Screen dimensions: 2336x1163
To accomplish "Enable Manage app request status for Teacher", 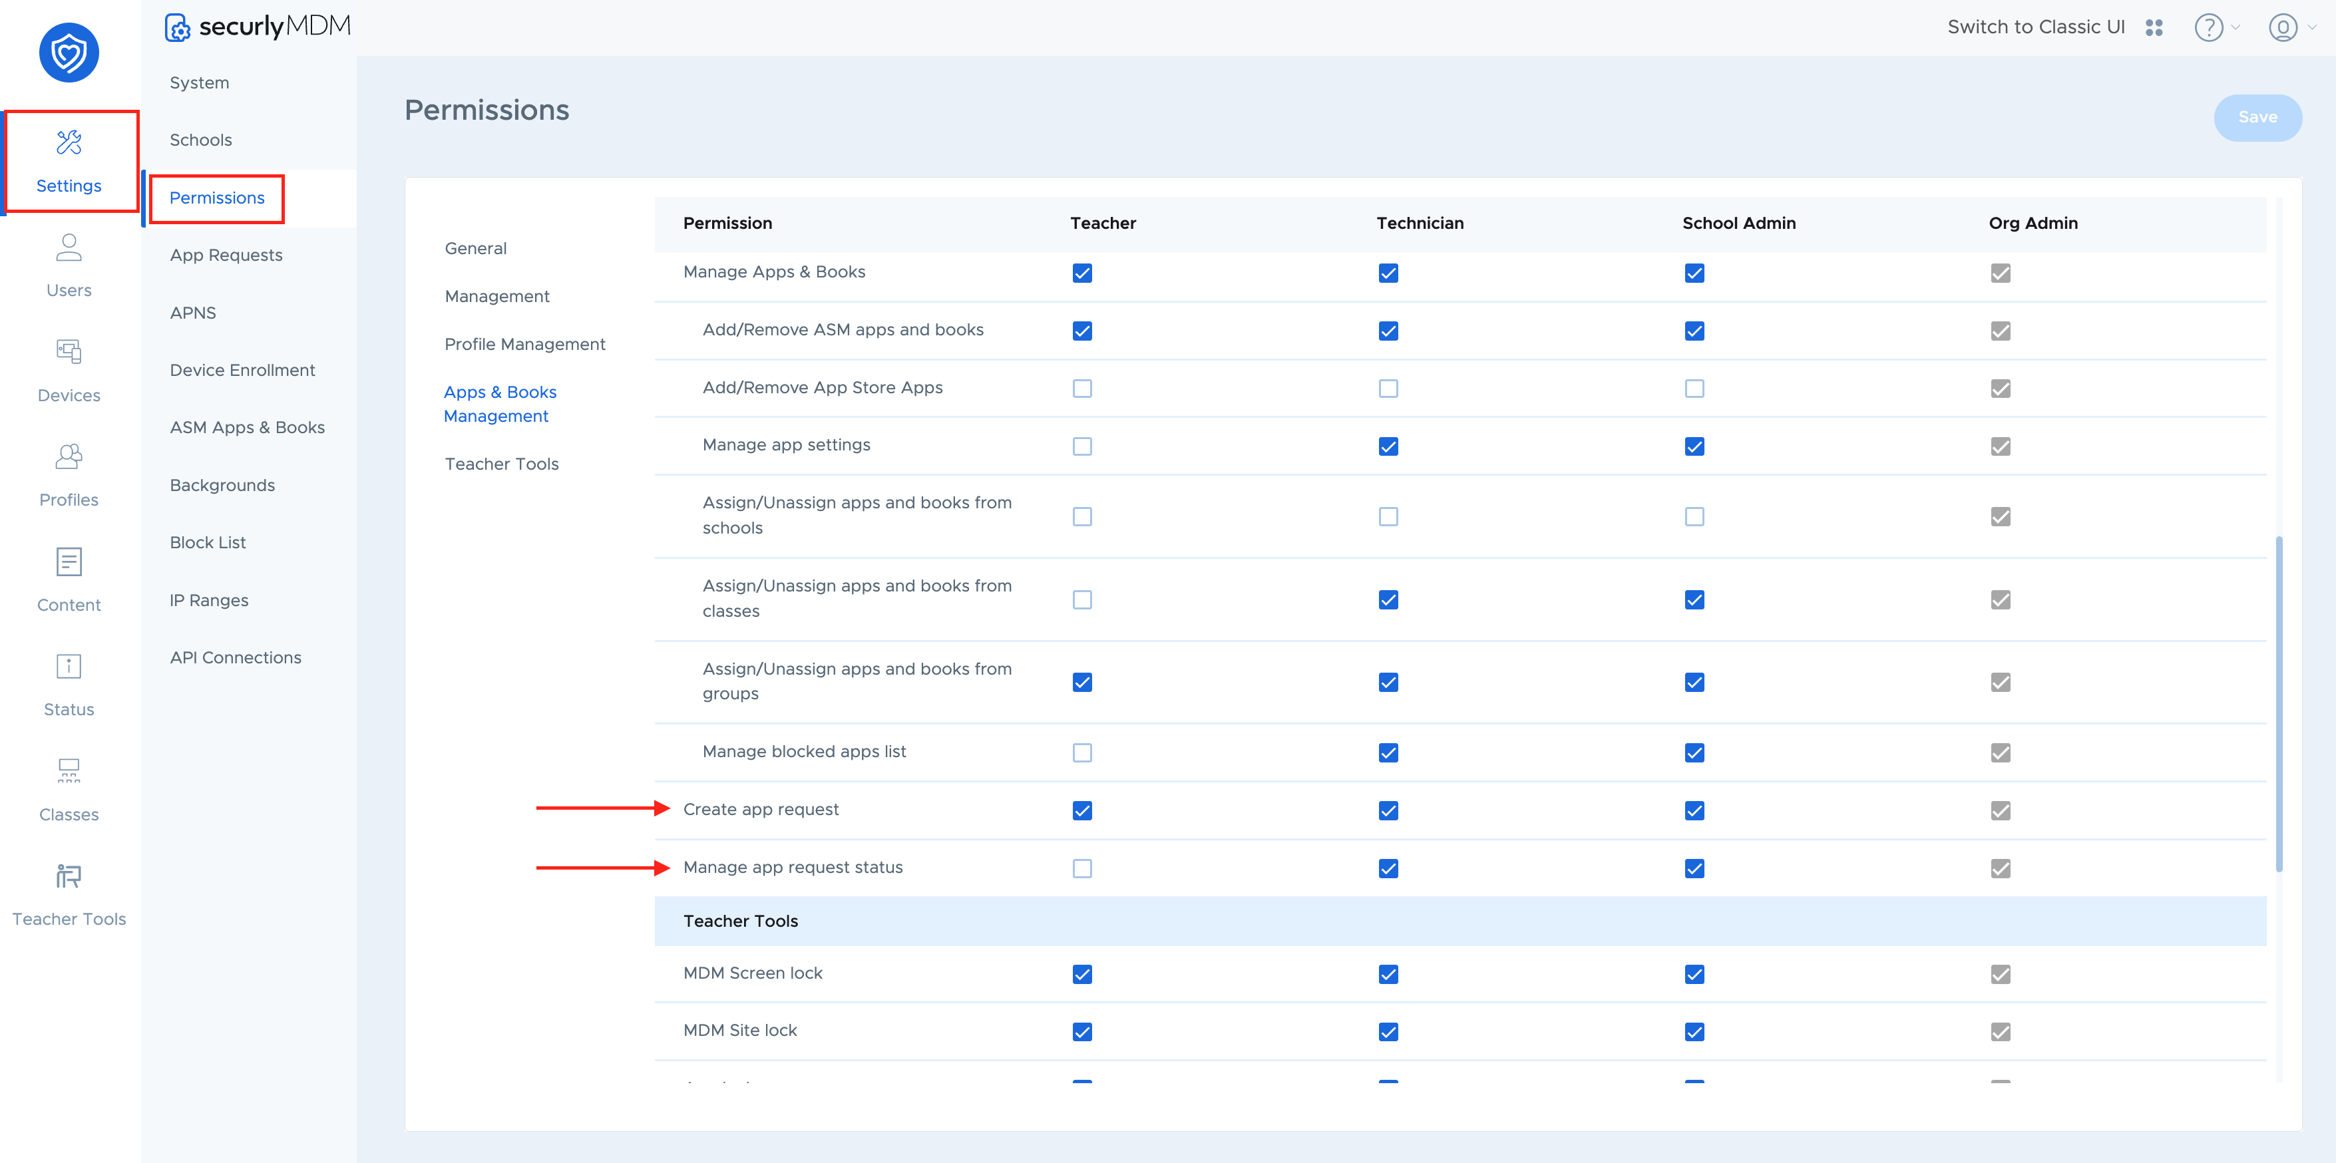I will [1082, 868].
